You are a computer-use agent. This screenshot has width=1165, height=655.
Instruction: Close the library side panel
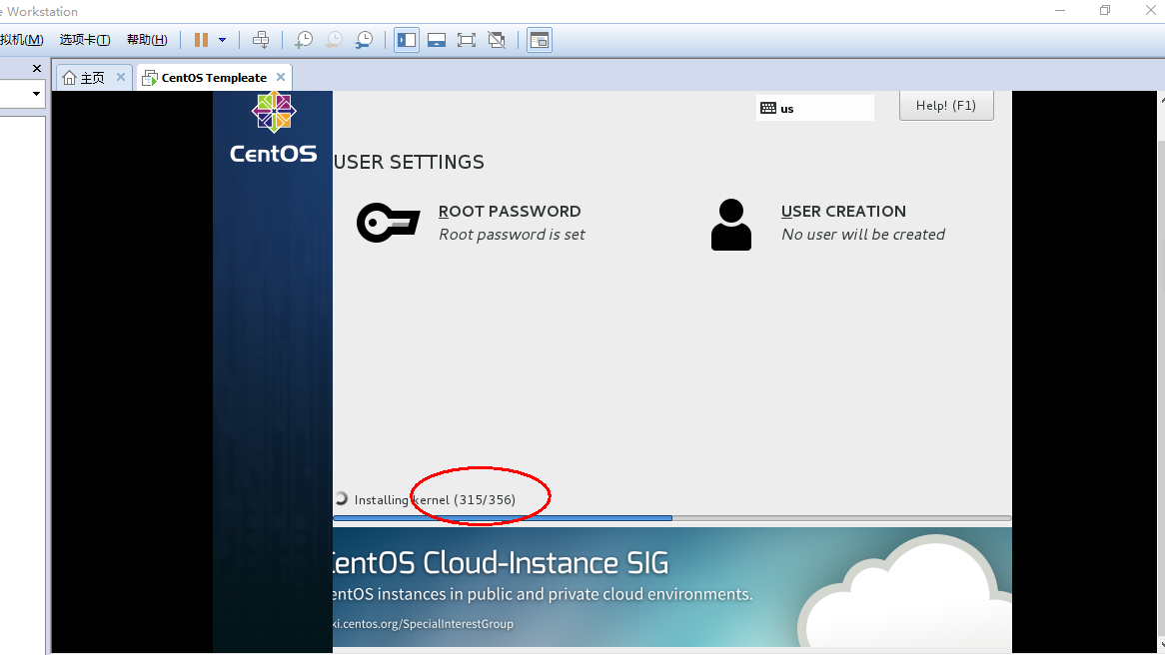(x=36, y=68)
